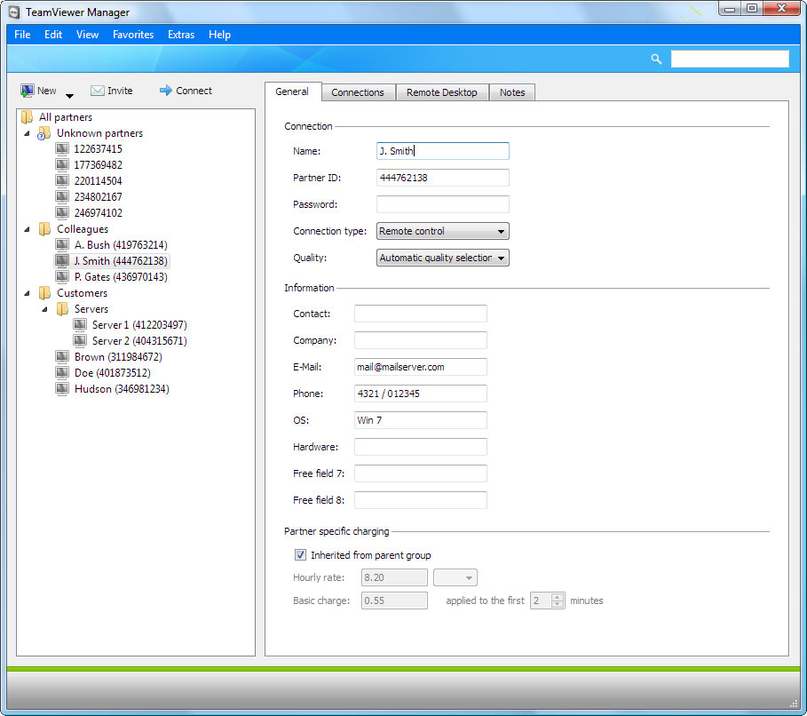Click the Company field

[x=421, y=340]
